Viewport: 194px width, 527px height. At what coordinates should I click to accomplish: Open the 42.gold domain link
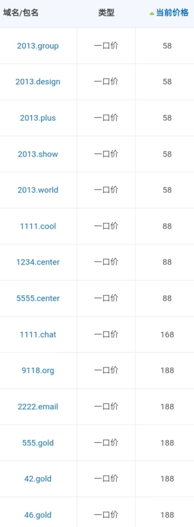point(38,479)
